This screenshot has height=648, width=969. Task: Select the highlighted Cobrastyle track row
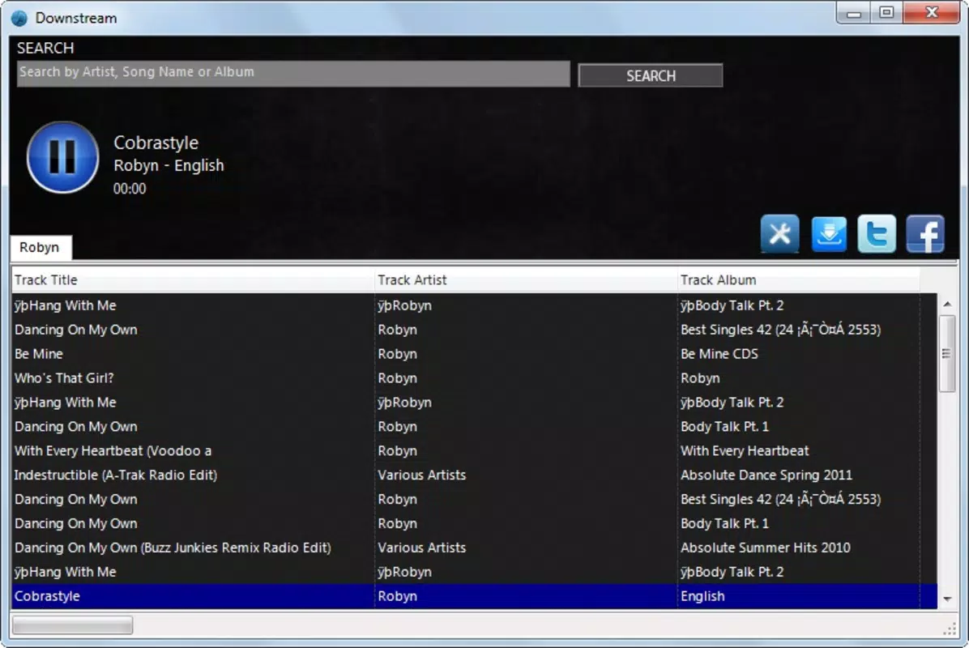[x=473, y=596]
